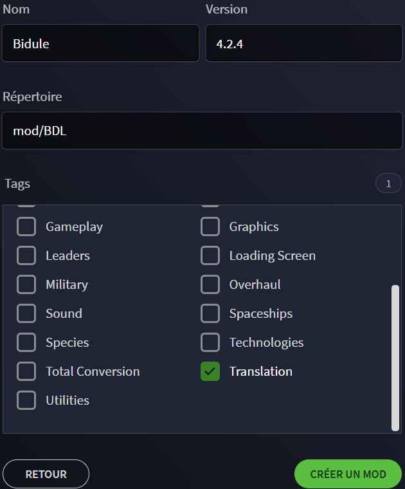This screenshot has height=489, width=405.
Task: Select the Military tag checkbox
Action: coord(26,284)
